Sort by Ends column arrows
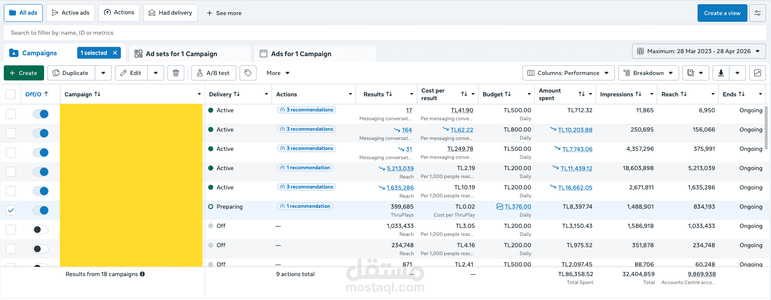 pyautogui.click(x=742, y=94)
